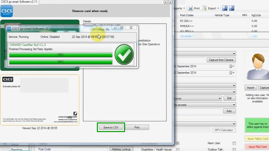The height and width of the screenshot is (151, 269).
Task: Enable the Toolbox Talk checkbox
Action: point(234,149)
